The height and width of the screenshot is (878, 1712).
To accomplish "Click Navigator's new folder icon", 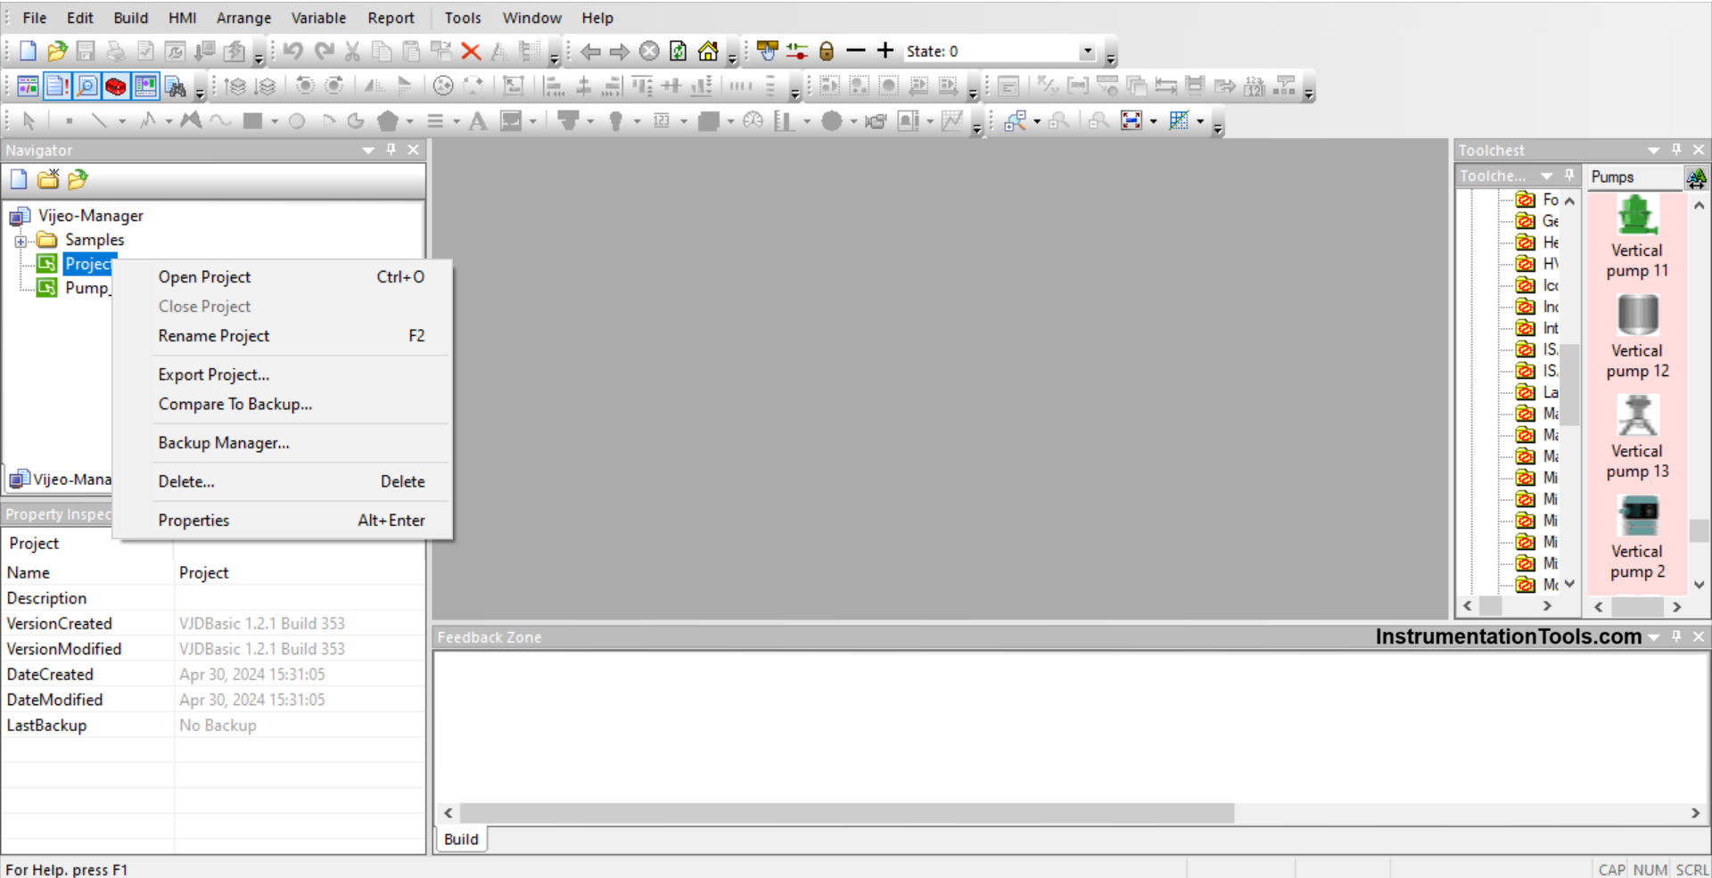I will pyautogui.click(x=48, y=179).
